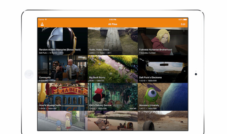The width and height of the screenshot is (227, 134).
Task: Open Audio, Video, Disco album thumbnail
Action: click(112, 41)
